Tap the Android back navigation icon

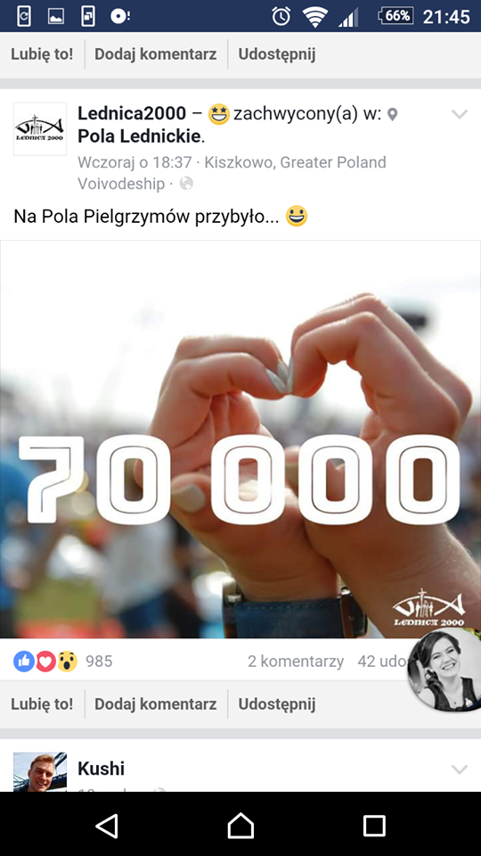pos(107,826)
